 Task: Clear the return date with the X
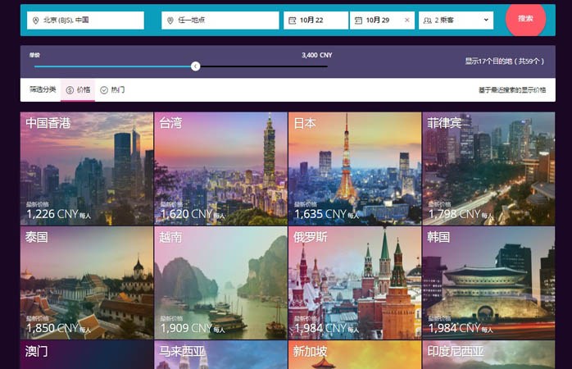point(407,20)
